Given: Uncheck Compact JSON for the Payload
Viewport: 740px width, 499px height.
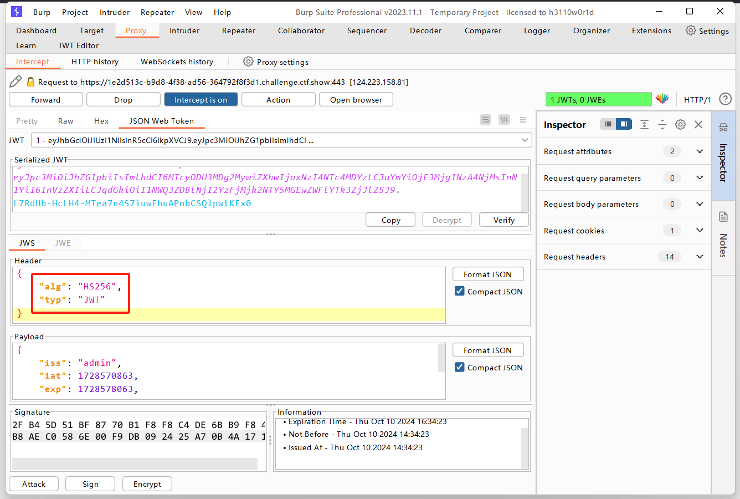Looking at the screenshot, I should tap(460, 367).
